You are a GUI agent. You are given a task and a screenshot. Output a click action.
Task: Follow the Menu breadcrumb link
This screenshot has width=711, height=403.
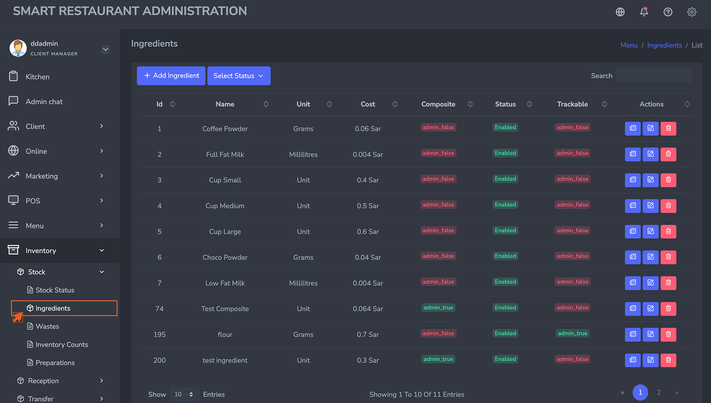coord(629,45)
